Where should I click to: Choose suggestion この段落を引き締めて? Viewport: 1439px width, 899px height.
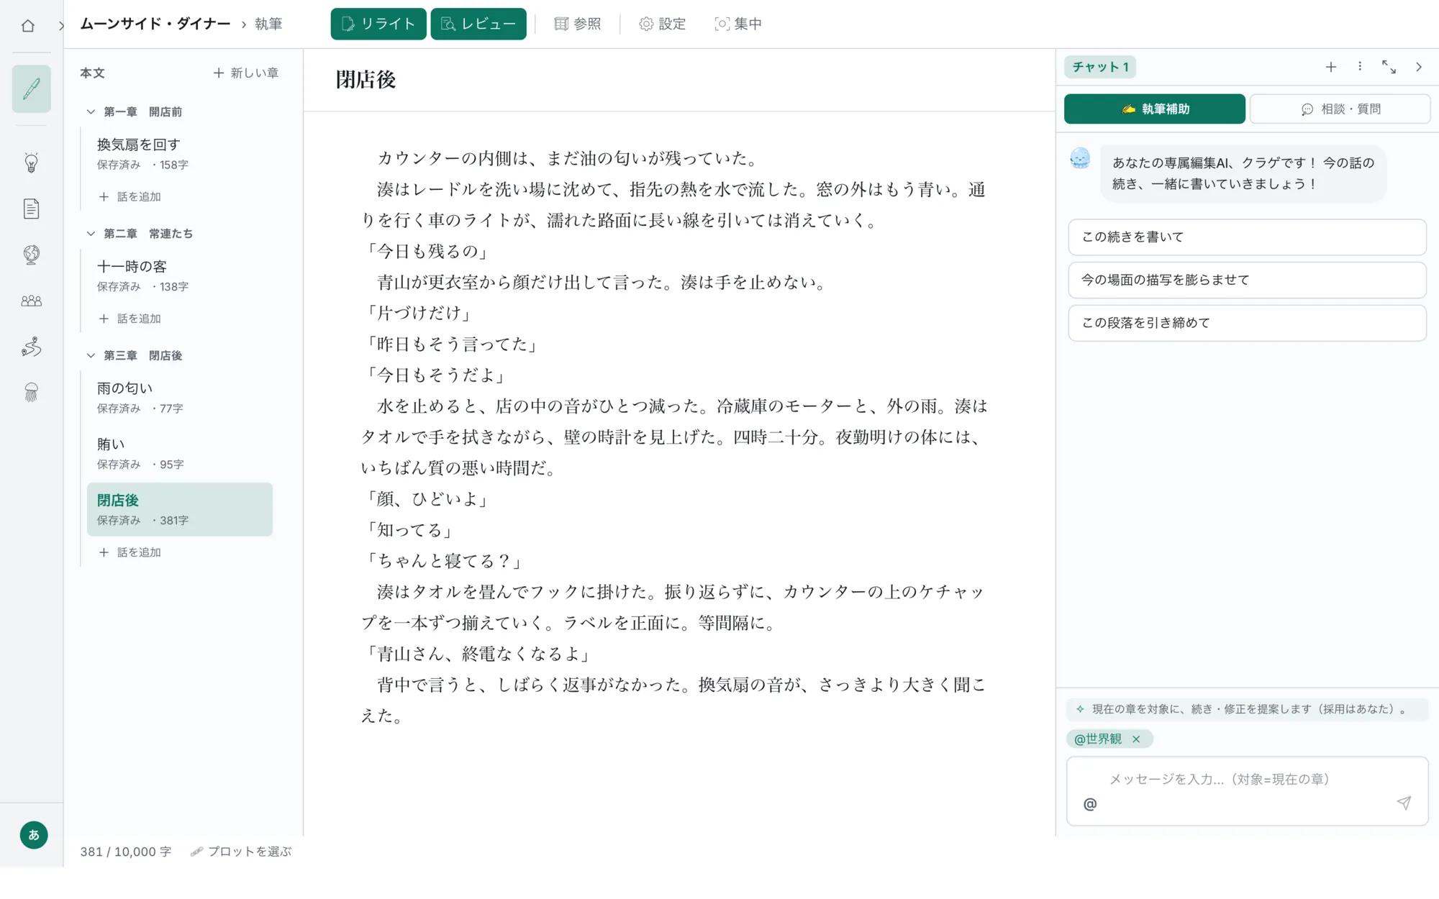pos(1247,323)
